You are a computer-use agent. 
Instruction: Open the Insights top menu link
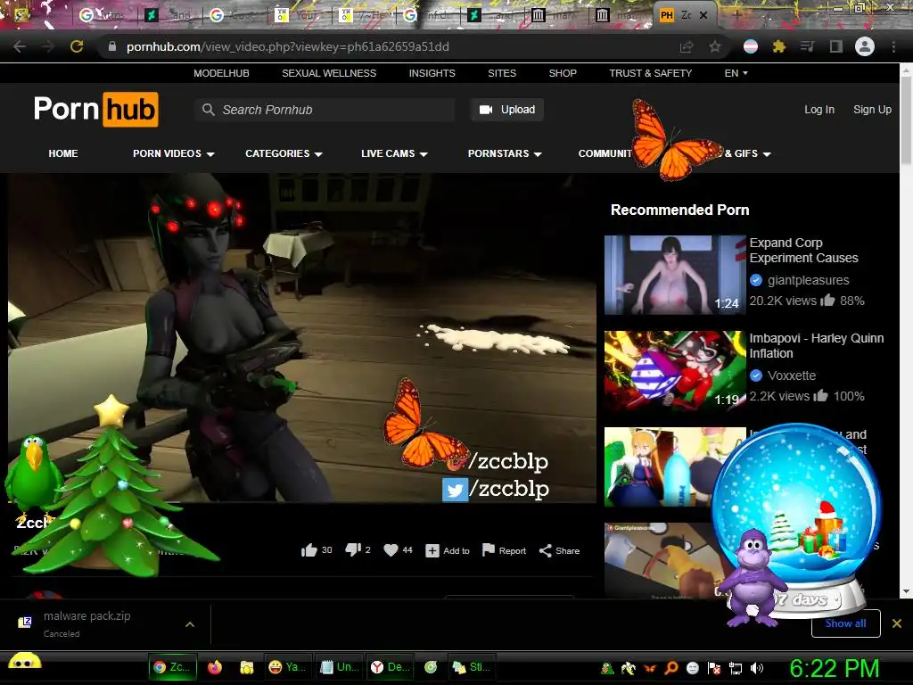[x=432, y=73]
